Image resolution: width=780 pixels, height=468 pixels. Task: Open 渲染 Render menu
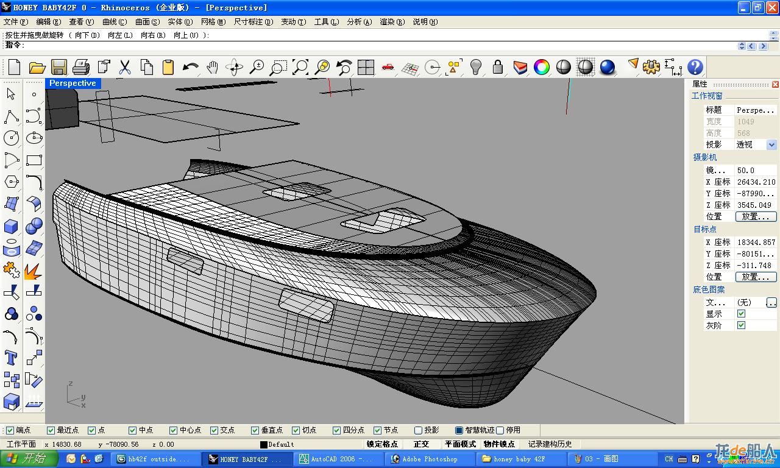pos(392,22)
